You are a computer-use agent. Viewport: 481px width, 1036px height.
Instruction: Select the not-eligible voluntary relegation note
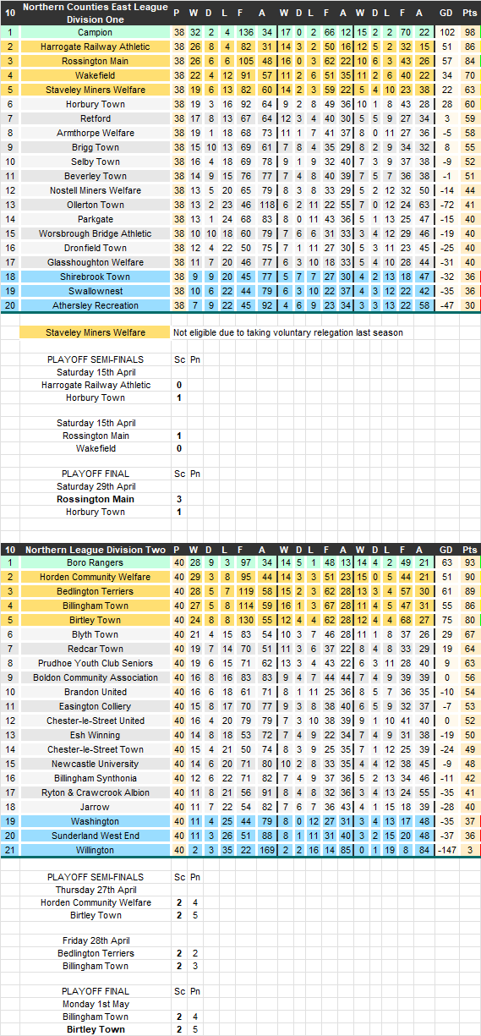(x=288, y=332)
